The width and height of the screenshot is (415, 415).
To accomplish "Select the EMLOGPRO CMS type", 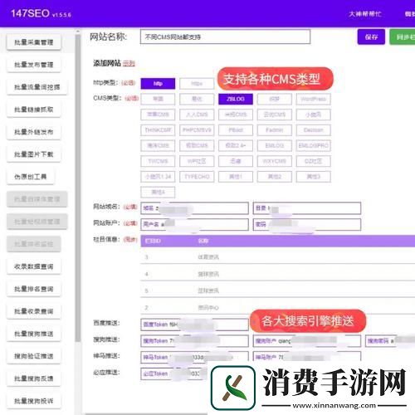I will tap(314, 145).
